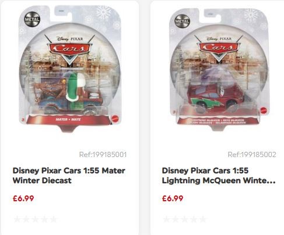Click the fifth rating star under McQueen product
Image resolution: width=284 pixels, height=235 pixels.
click(203, 219)
